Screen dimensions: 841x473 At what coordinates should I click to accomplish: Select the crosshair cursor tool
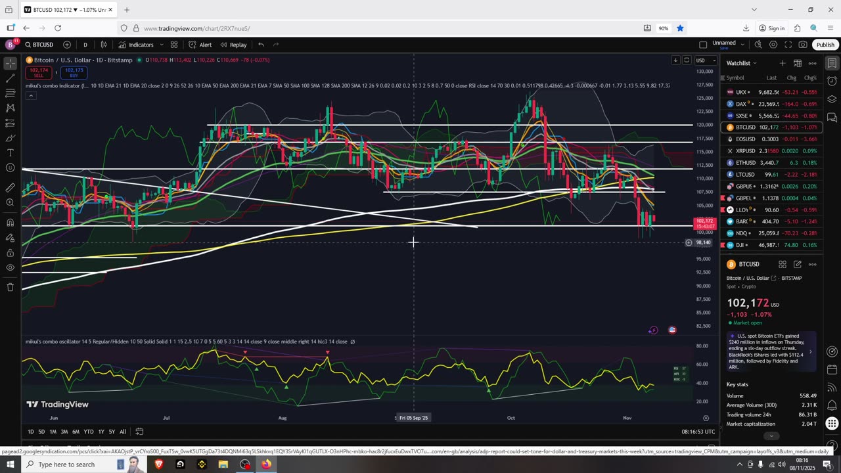tap(10, 64)
